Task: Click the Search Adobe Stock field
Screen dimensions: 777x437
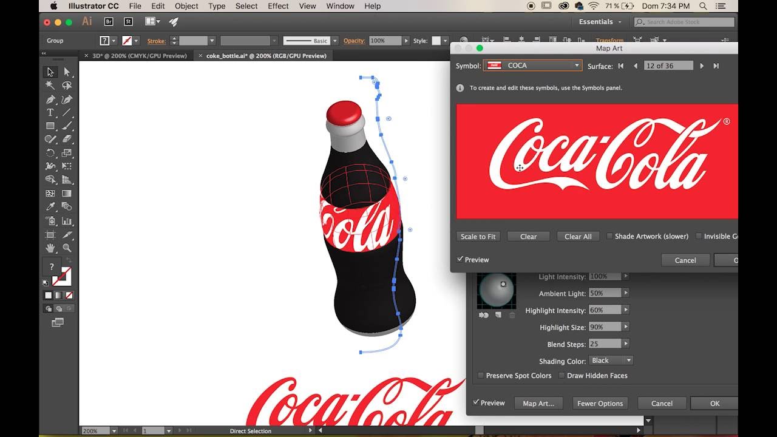Action: pos(685,22)
